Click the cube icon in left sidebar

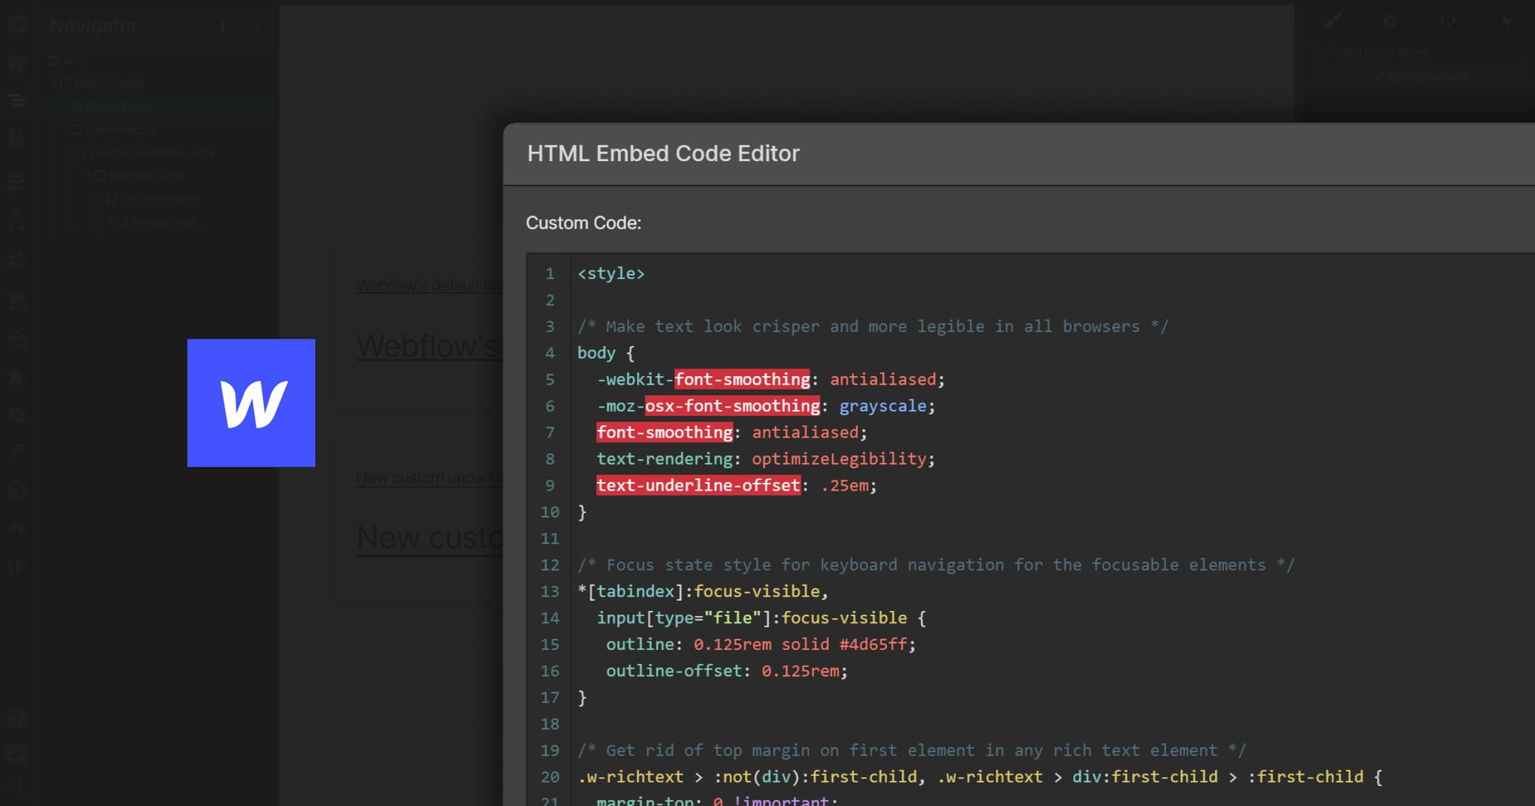tap(17, 491)
